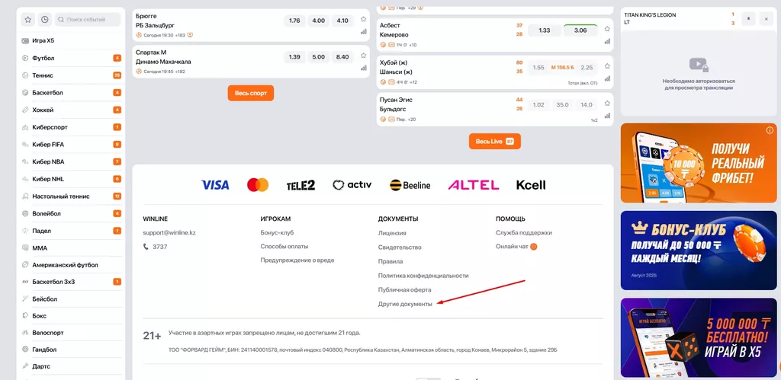Click the Киберспорт gamepad icon
781x380 pixels.
coord(25,127)
